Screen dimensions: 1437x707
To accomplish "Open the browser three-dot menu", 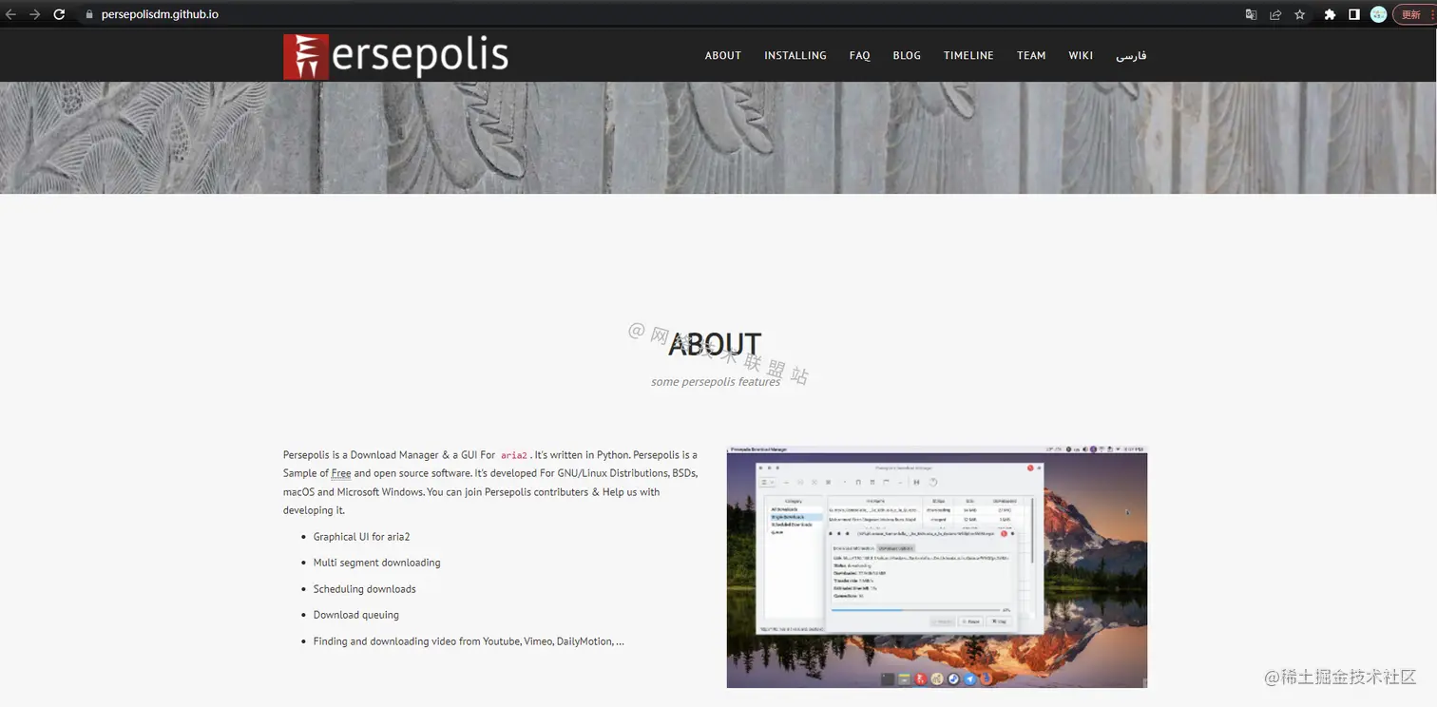I will tap(1432, 14).
